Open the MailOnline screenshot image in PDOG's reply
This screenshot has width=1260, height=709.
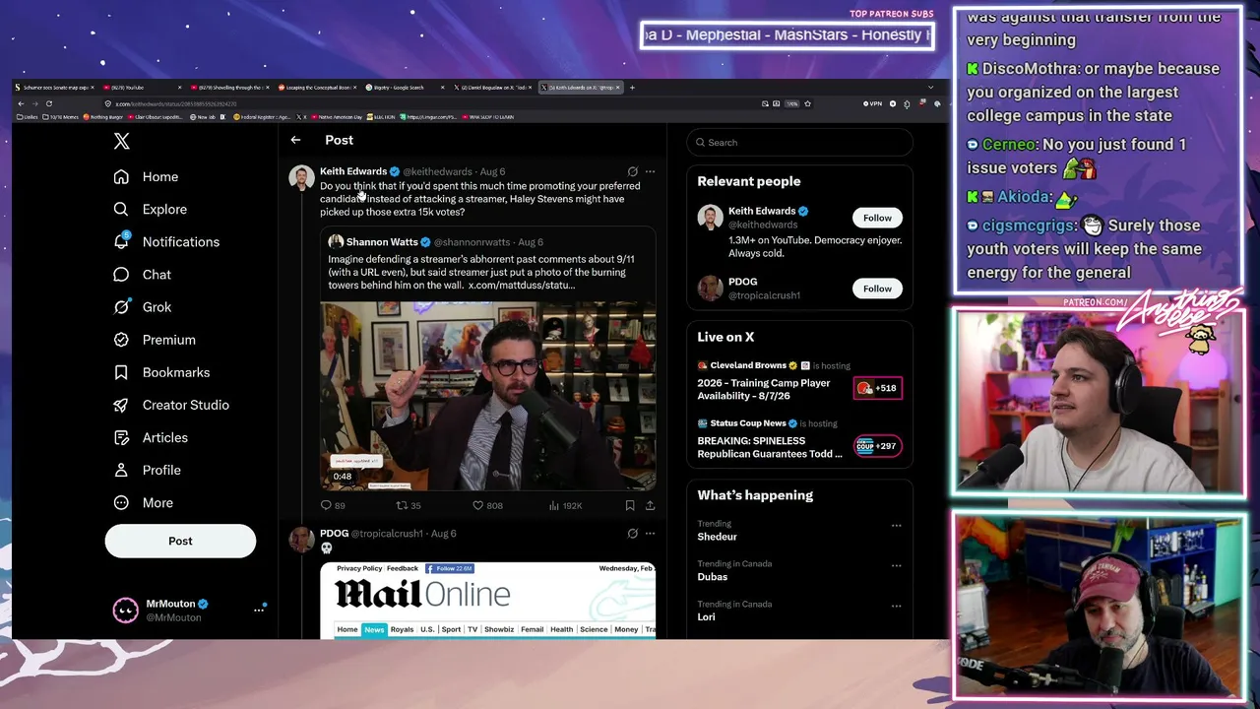click(x=487, y=600)
